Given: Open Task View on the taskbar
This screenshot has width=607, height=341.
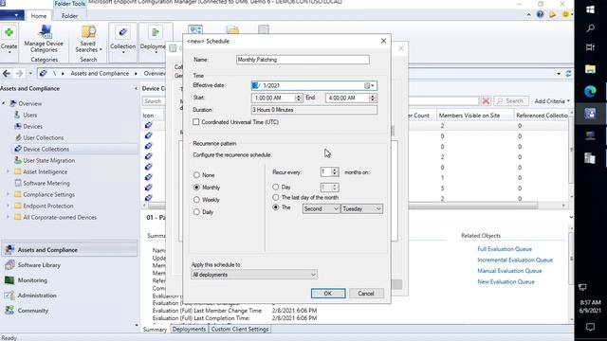Looking at the screenshot, I should click(590, 47).
